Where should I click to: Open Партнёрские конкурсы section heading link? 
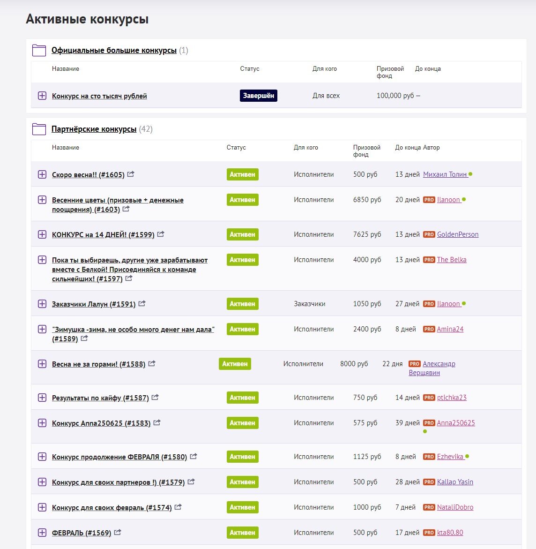click(94, 129)
